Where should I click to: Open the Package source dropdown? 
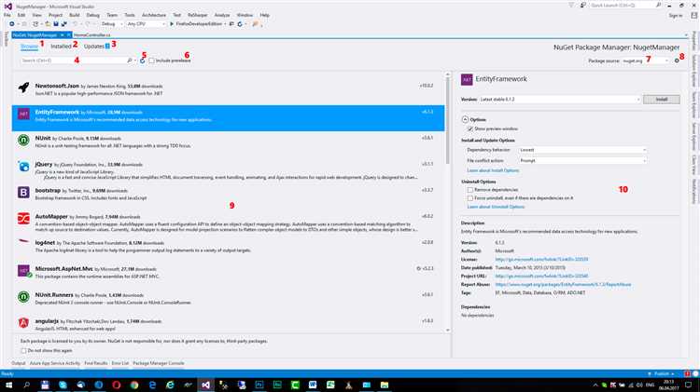tap(646, 61)
